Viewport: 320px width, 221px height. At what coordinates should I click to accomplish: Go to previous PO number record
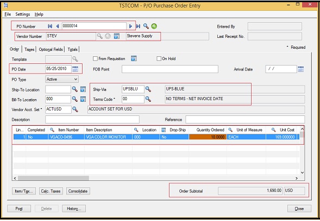58,26
